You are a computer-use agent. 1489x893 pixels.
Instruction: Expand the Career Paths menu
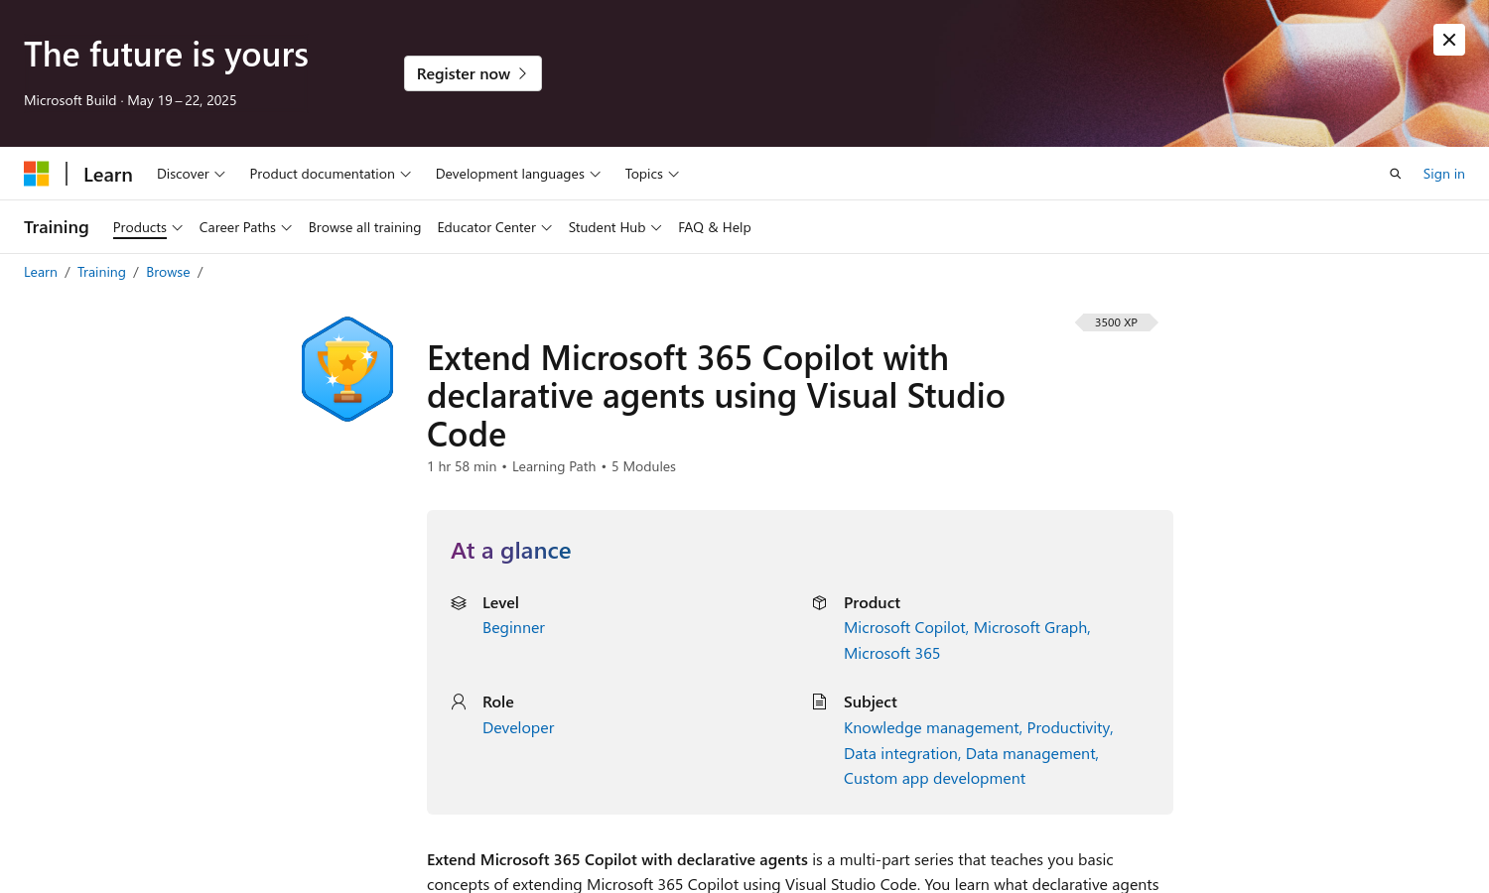[244, 227]
